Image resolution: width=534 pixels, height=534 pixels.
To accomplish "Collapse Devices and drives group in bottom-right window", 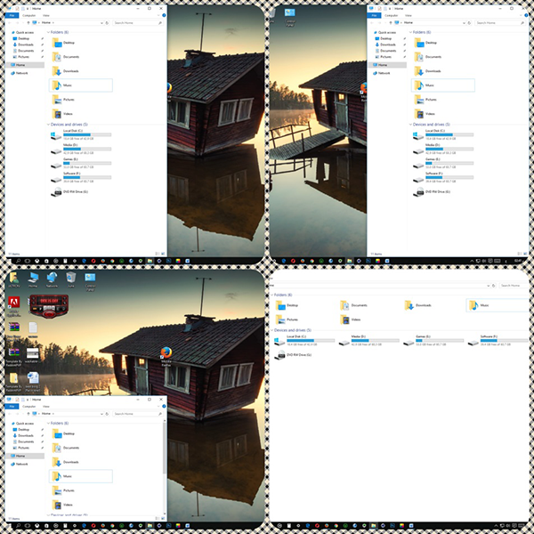I will click(x=271, y=330).
